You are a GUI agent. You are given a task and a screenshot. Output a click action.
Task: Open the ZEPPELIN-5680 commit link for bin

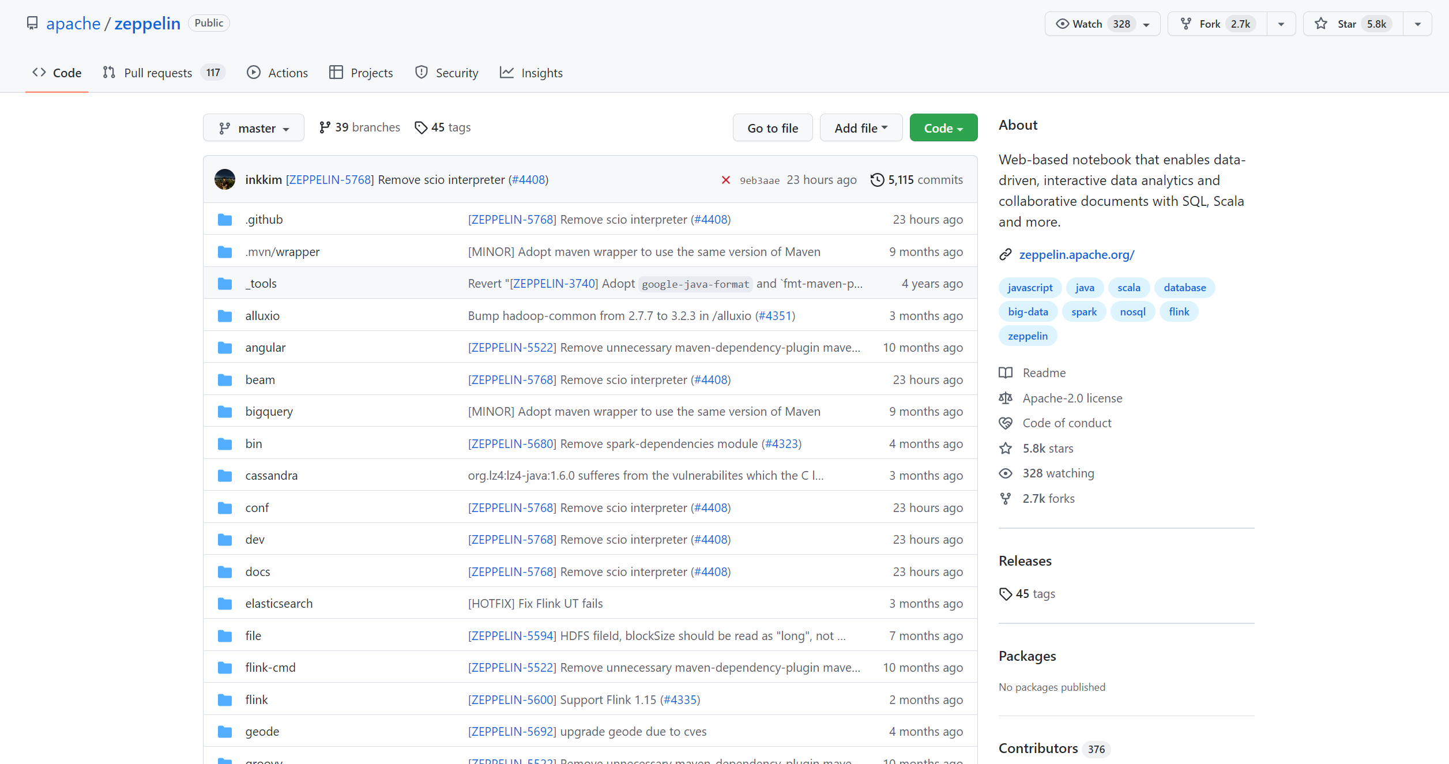[x=512, y=444]
